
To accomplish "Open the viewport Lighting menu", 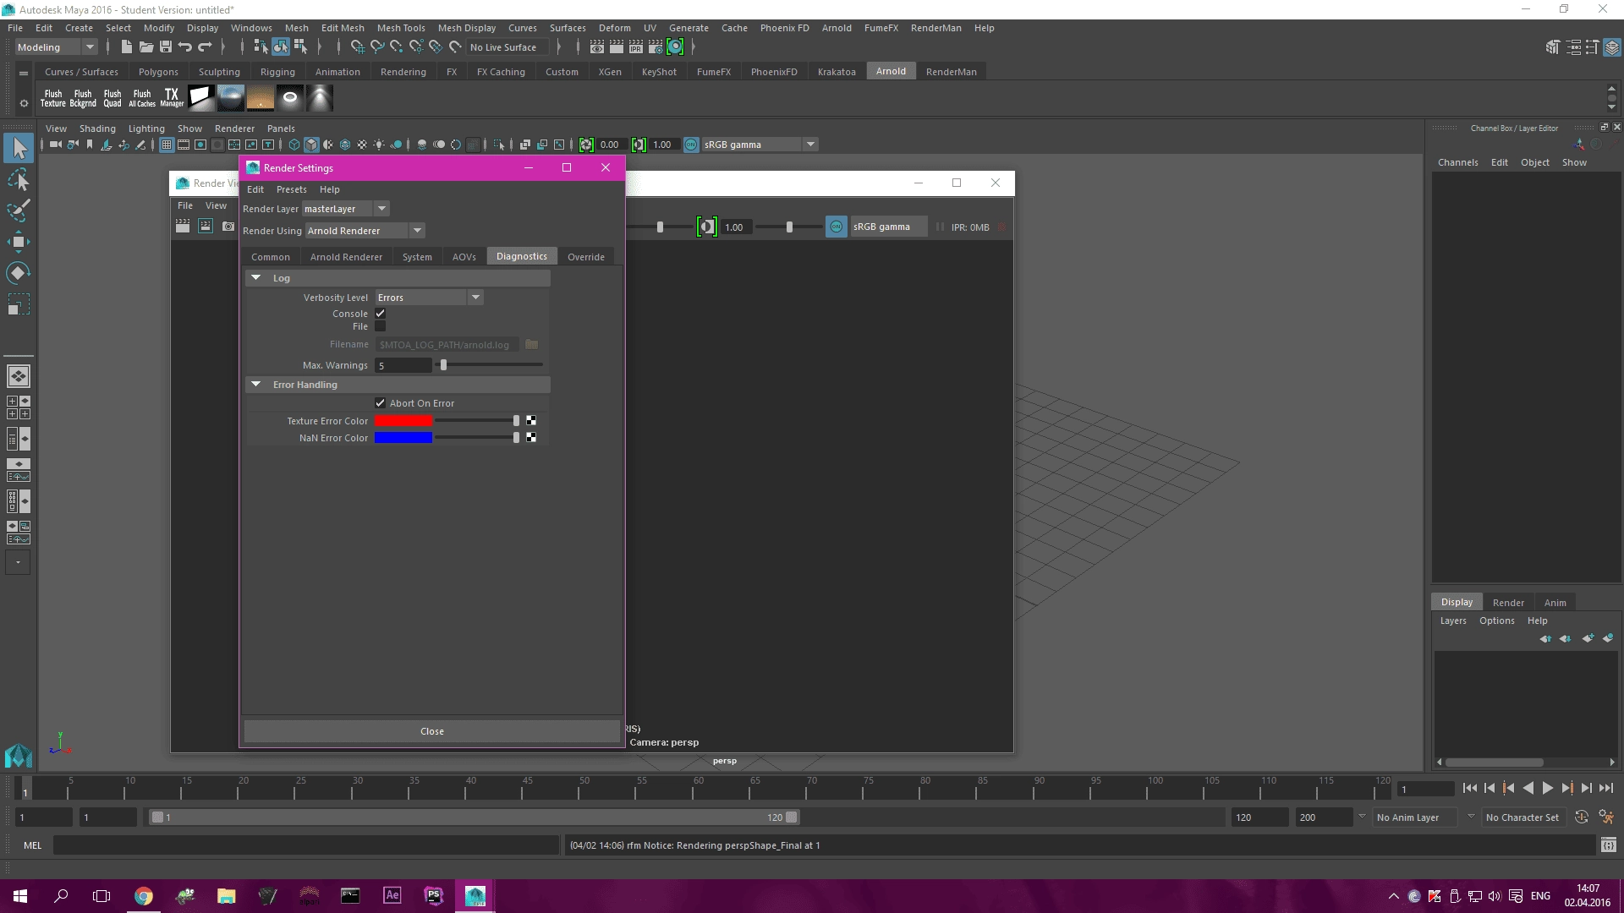I will coord(146,128).
